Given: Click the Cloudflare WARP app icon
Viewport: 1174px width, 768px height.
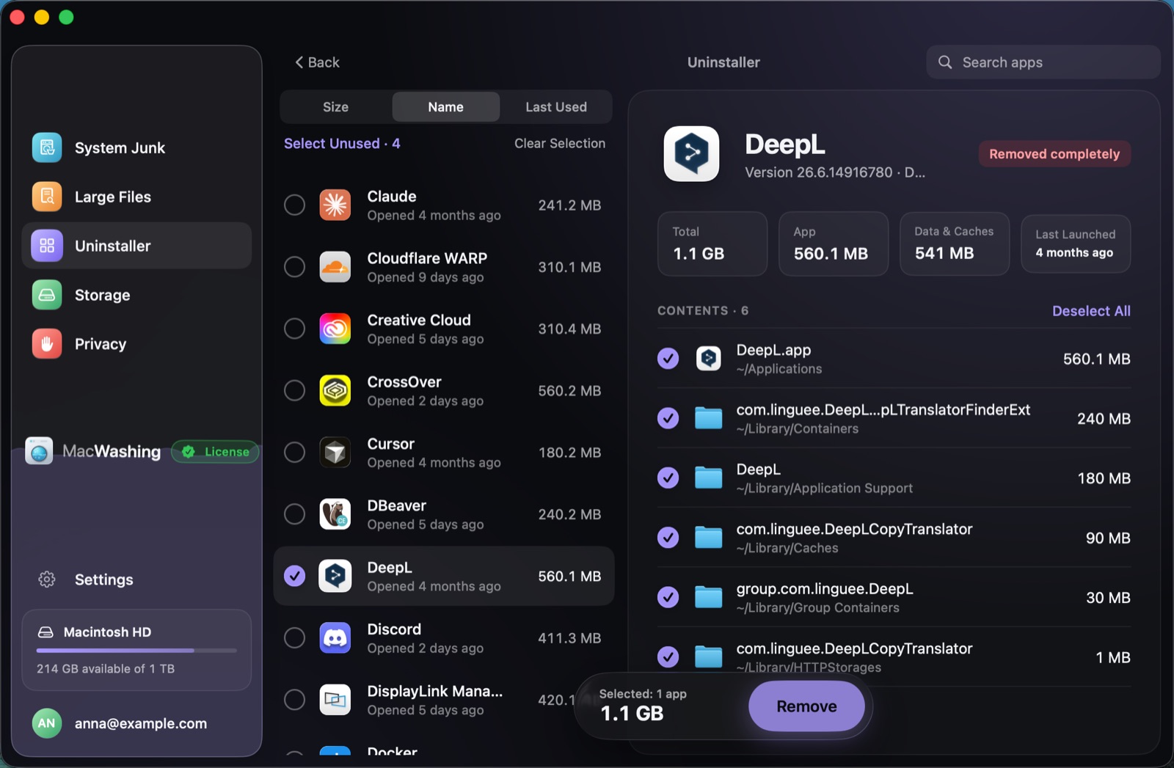Looking at the screenshot, I should click(x=335, y=267).
